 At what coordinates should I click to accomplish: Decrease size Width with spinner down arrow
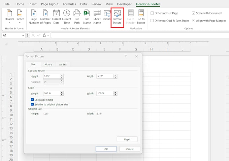coord(115,77)
